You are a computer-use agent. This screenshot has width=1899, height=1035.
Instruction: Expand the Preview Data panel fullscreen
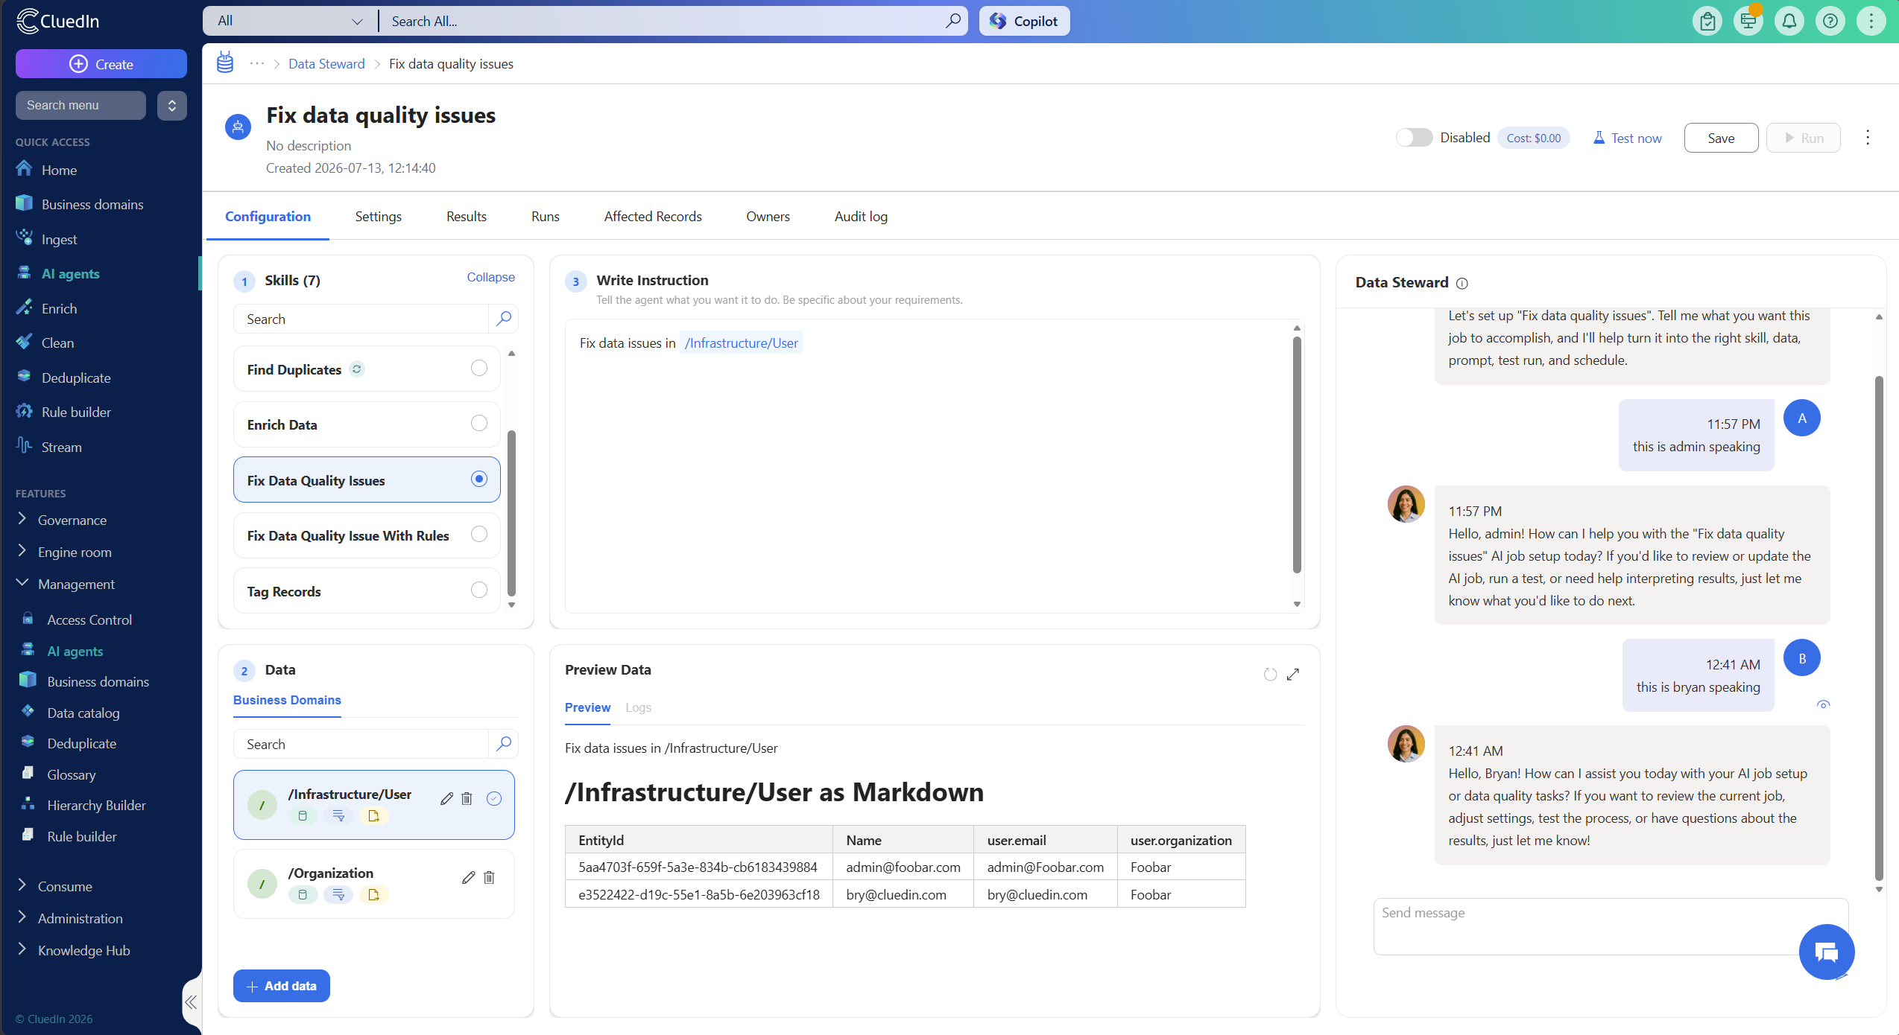(1293, 674)
